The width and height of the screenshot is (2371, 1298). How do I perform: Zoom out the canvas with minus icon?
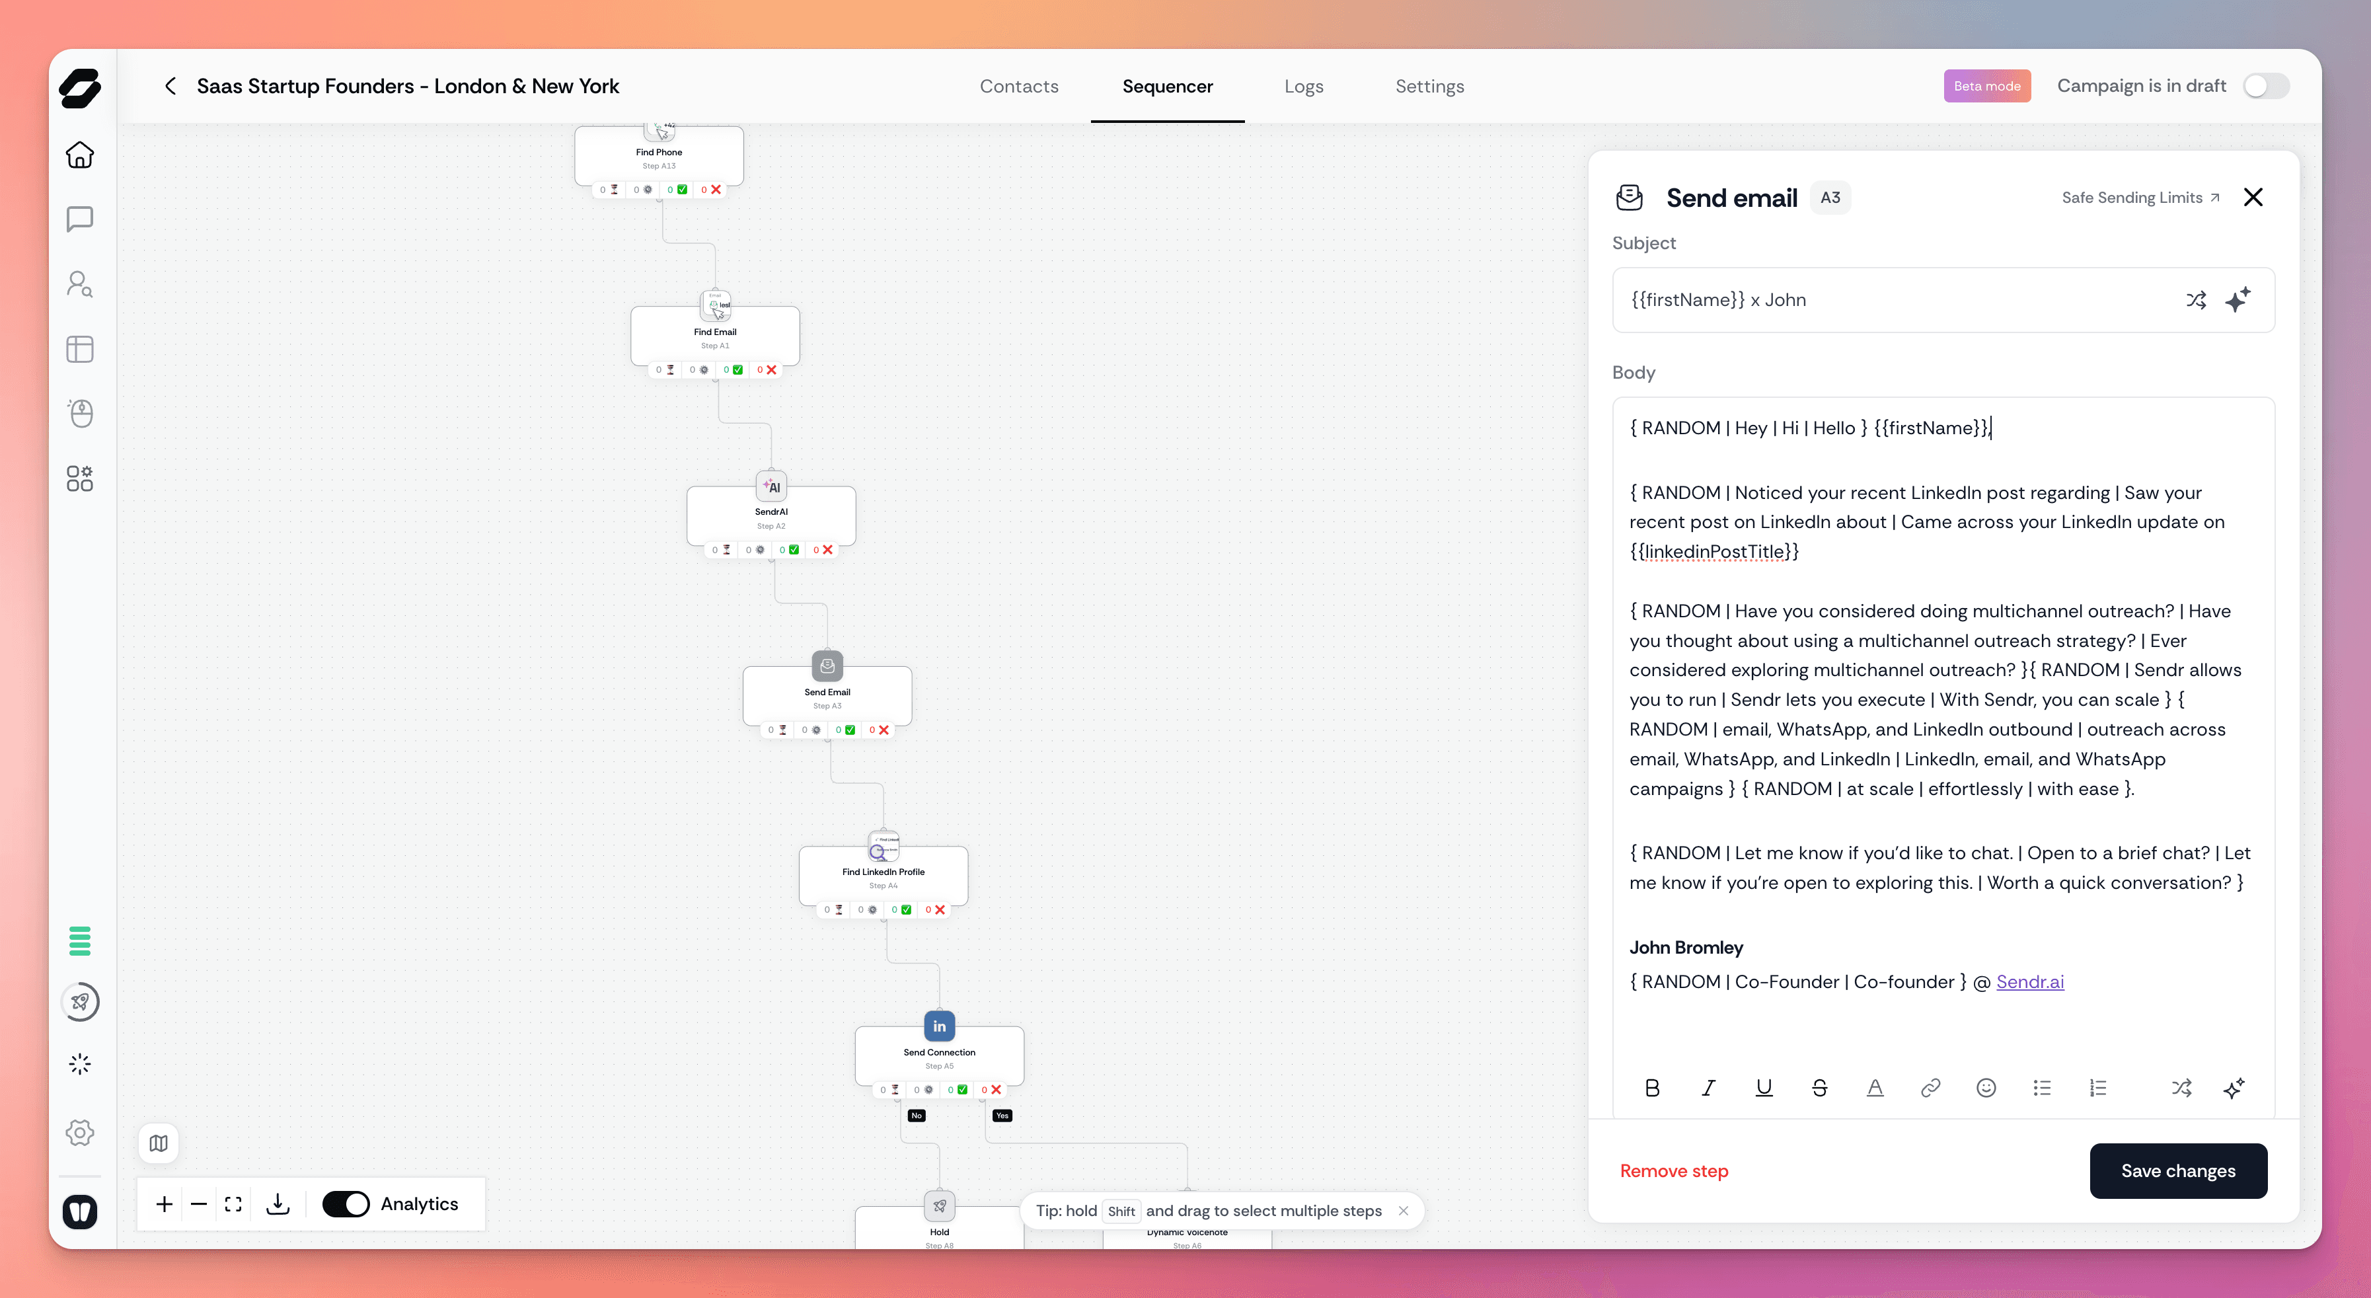(199, 1204)
